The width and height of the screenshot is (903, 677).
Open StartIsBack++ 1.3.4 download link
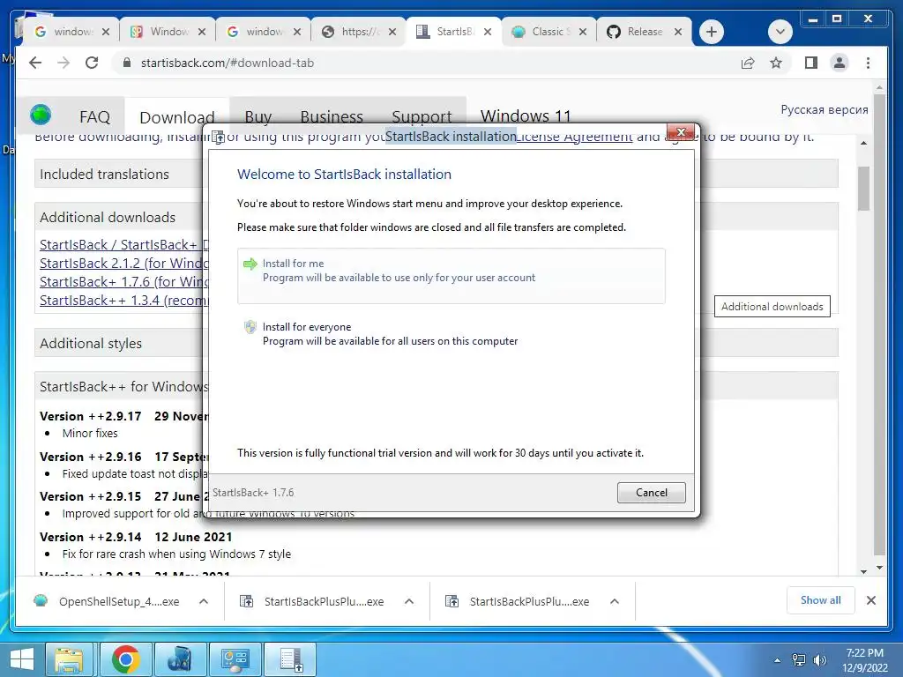123,300
